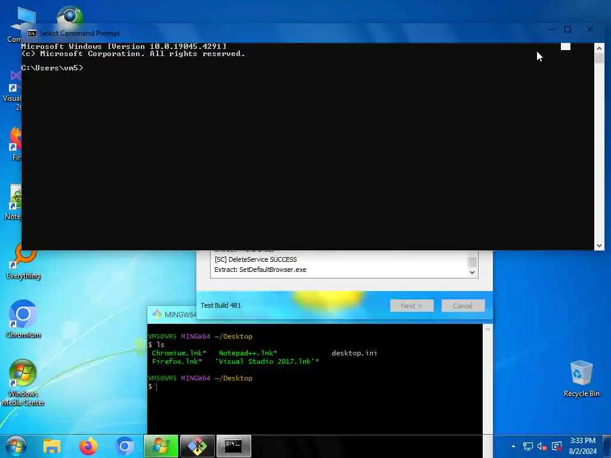
Task: Launch Chromium from the taskbar
Action: coord(125,446)
